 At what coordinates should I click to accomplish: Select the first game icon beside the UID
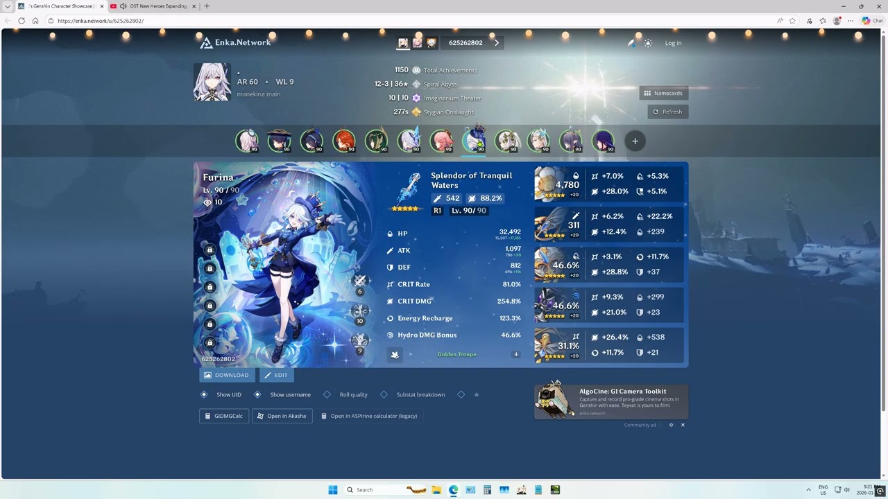(x=403, y=43)
